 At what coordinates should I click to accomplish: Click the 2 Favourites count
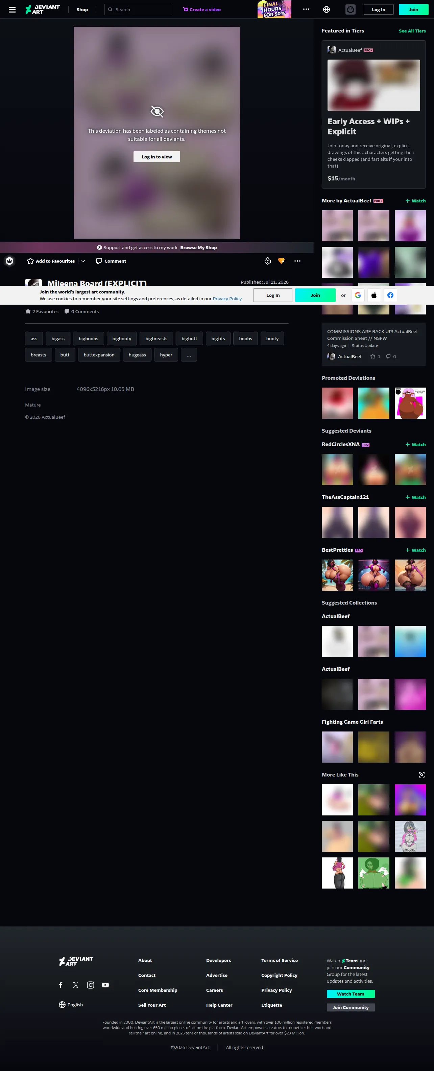tap(42, 311)
